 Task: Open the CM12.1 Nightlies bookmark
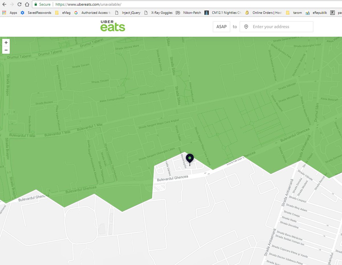tap(223, 13)
